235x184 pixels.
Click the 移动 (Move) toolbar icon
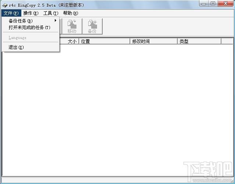72,26
